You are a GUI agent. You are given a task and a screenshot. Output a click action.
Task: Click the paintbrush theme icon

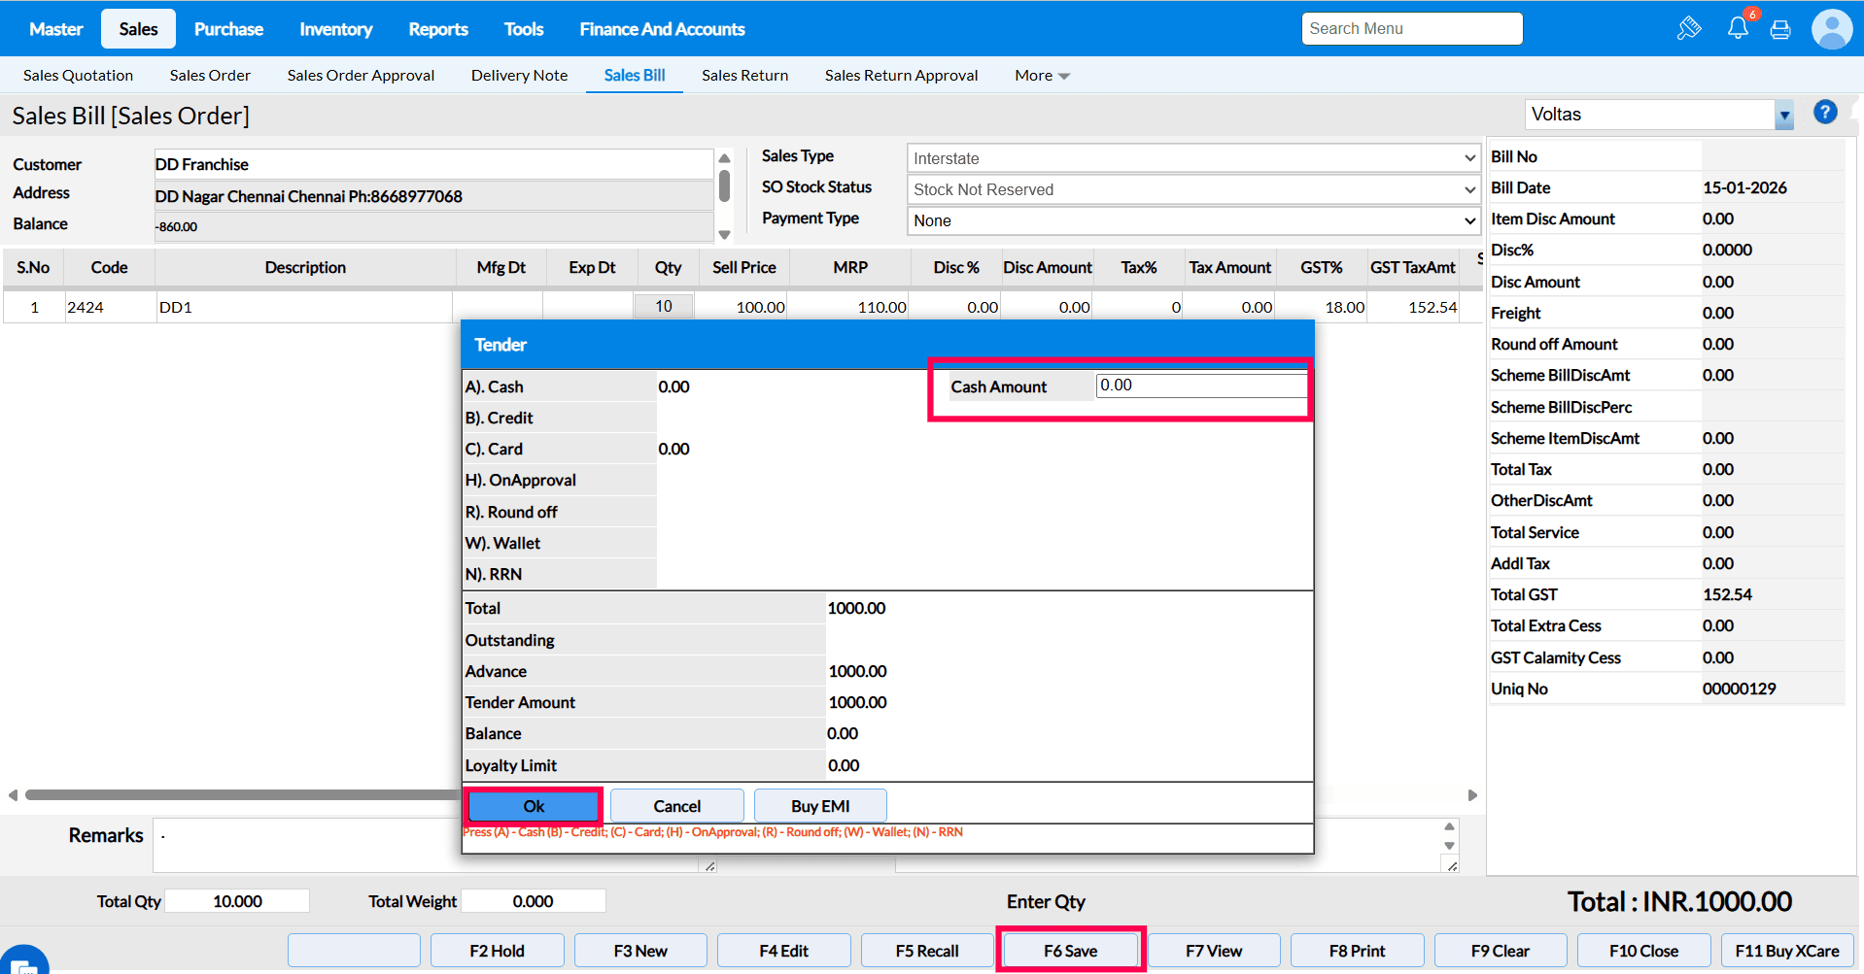[x=1689, y=28]
